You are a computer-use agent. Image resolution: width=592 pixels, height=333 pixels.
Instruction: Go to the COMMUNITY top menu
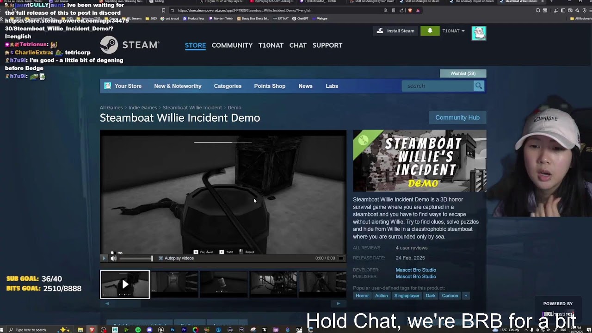click(x=232, y=45)
